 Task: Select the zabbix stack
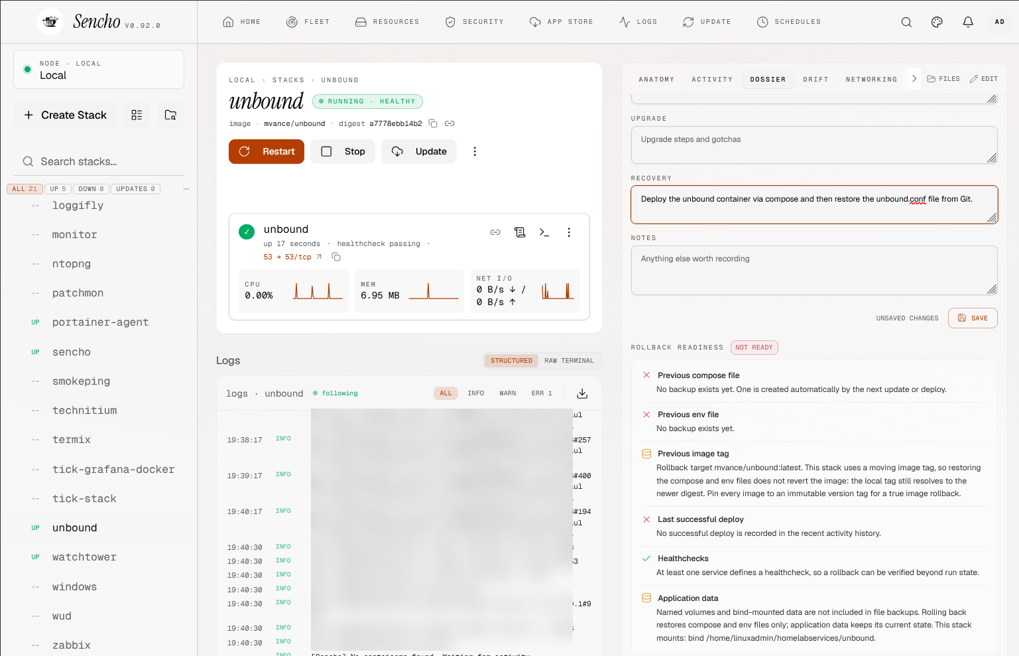coord(72,645)
